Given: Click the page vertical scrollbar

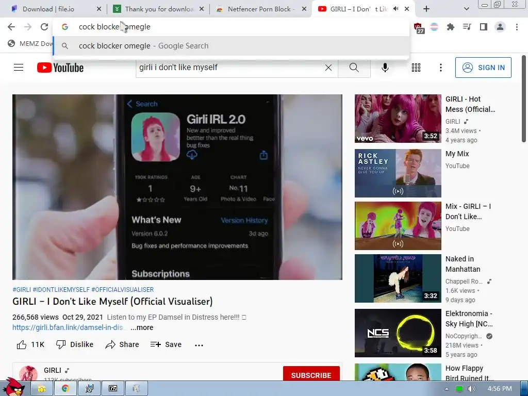Looking at the screenshot, I should click(524, 98).
